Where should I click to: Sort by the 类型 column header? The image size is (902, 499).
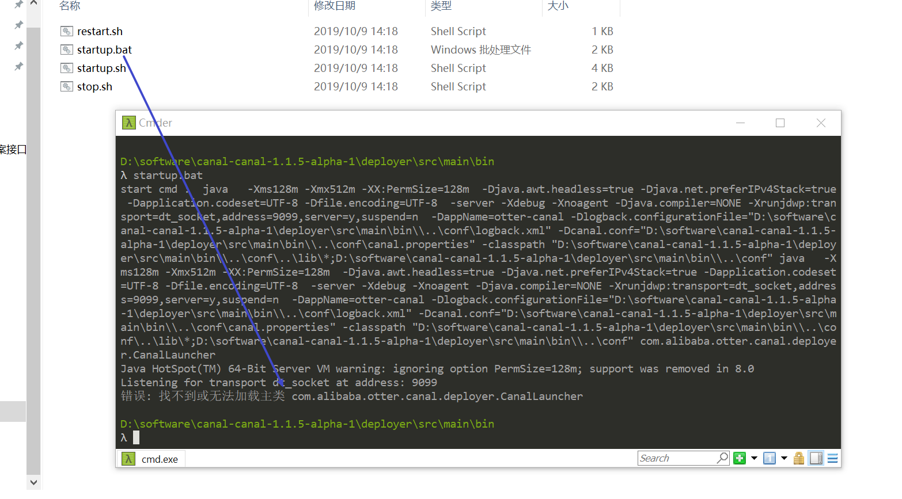point(441,6)
